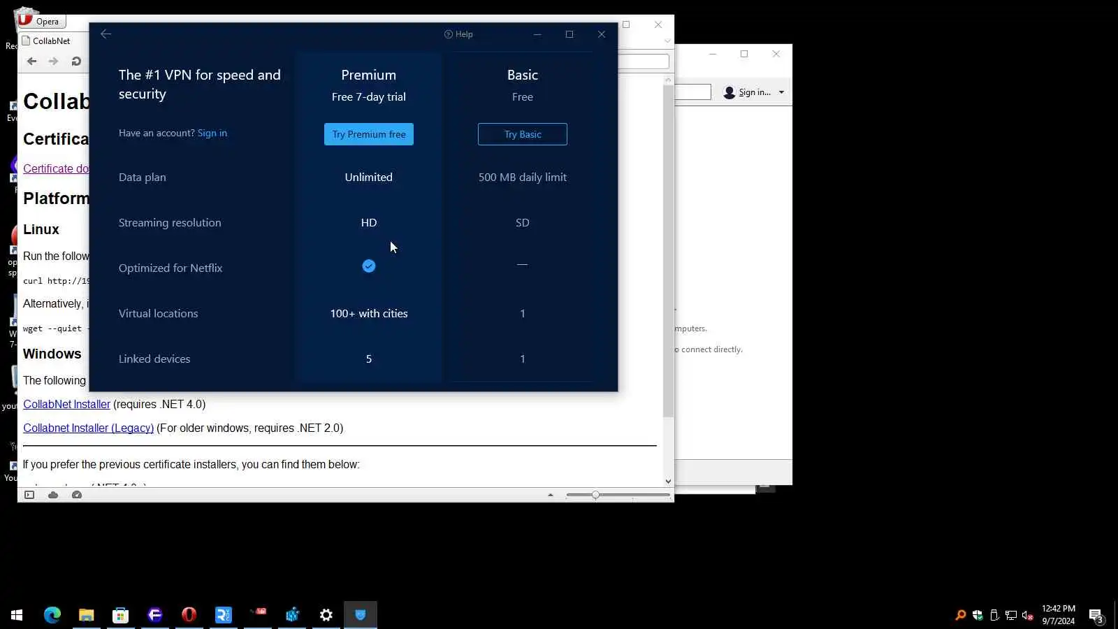Click Opera scrollbar's down arrow

pos(668,481)
